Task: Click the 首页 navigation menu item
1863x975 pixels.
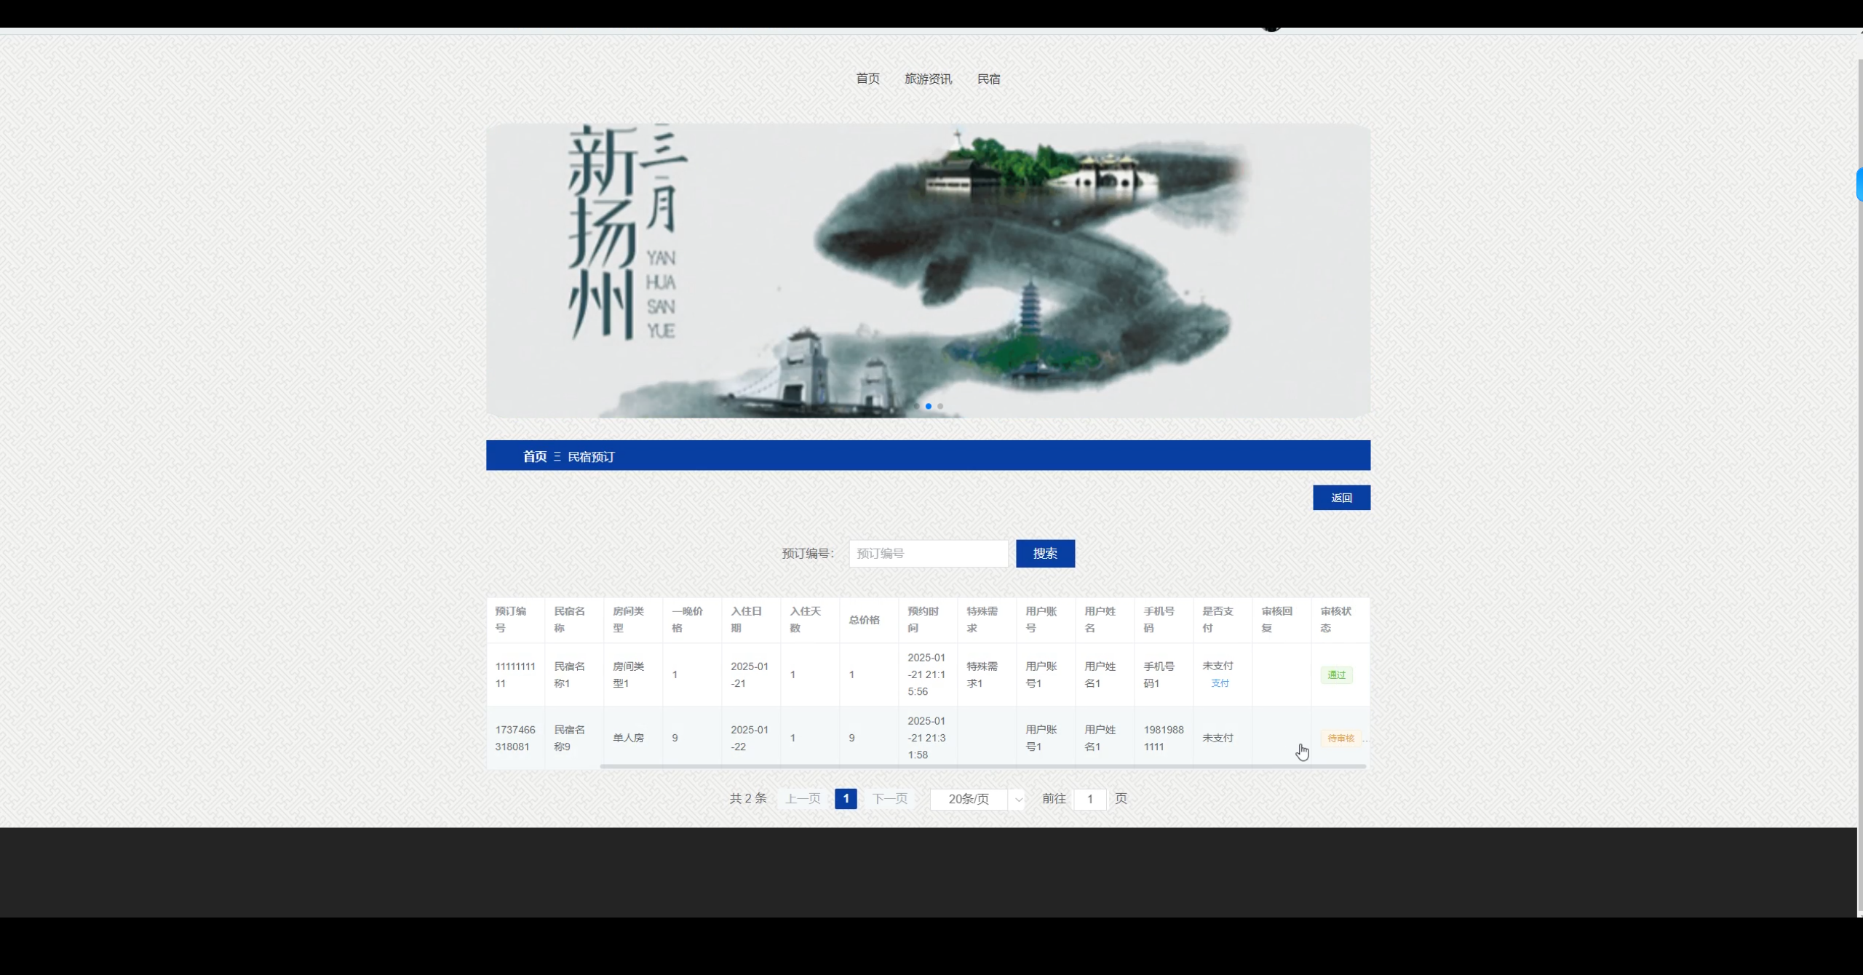Action: [x=867, y=79]
